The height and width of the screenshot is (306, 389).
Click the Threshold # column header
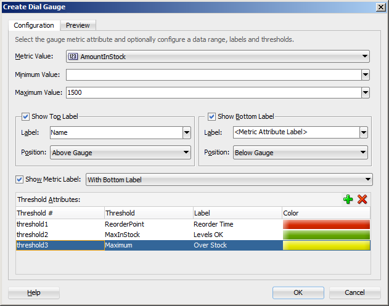(60, 213)
